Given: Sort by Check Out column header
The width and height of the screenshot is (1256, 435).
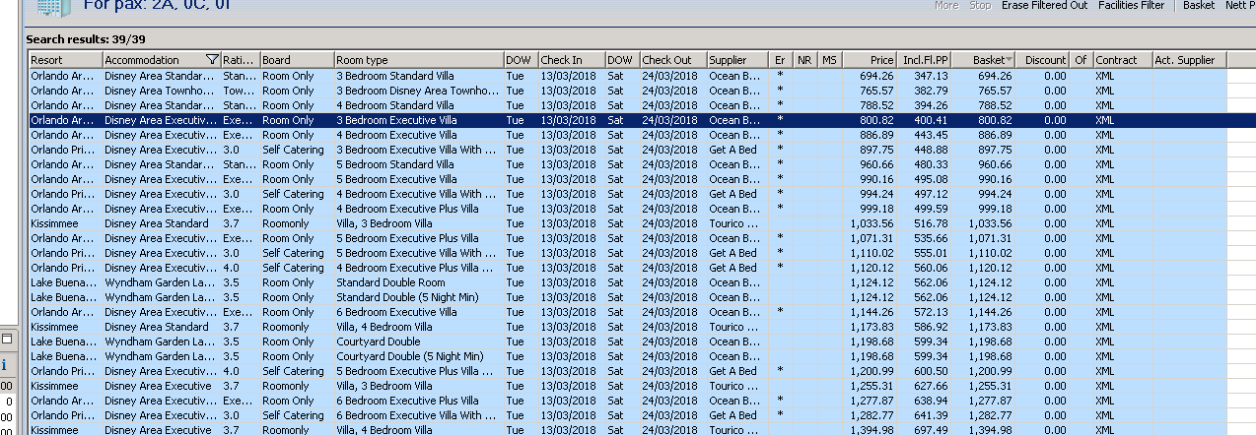Looking at the screenshot, I should click(672, 61).
